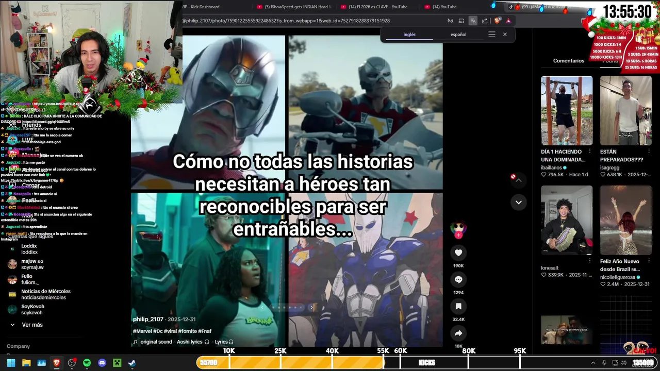Screen dimensions: 660x371
Task: Open the Comentarios tab
Action: 569,61
